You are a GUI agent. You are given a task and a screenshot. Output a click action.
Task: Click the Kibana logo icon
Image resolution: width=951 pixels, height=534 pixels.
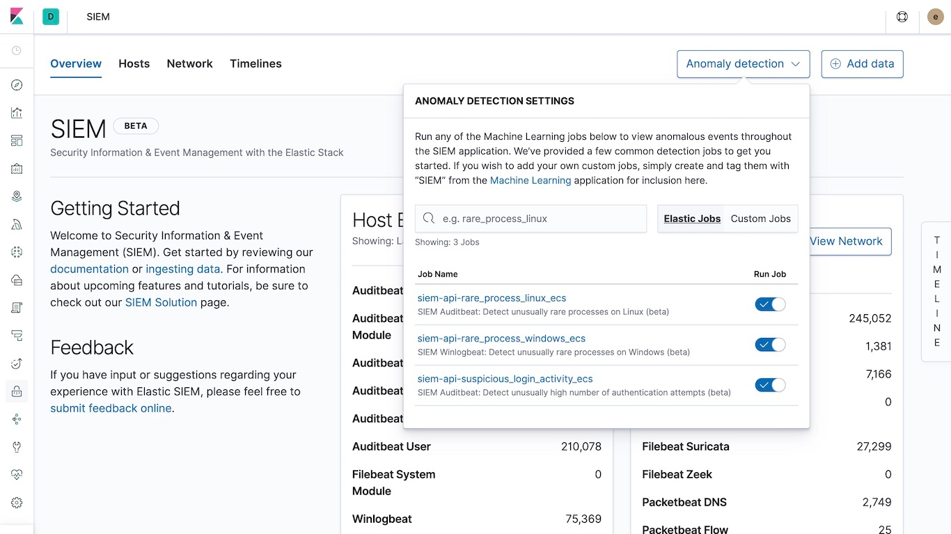(x=17, y=17)
